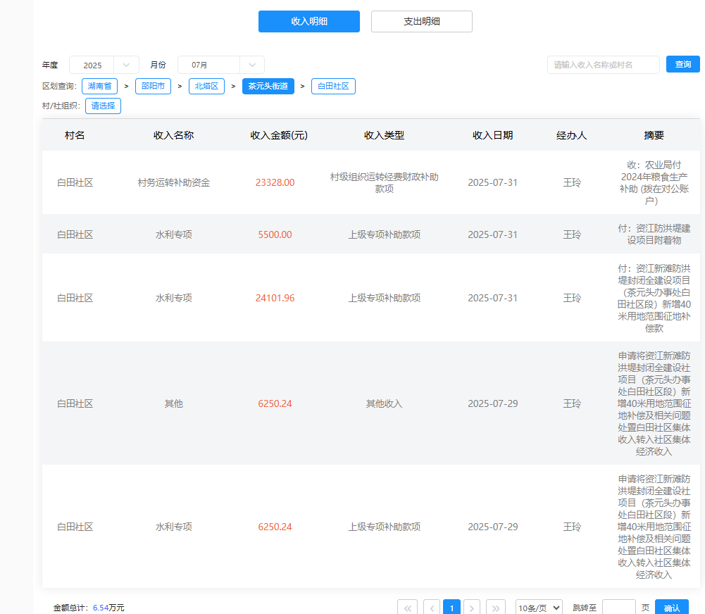Click the 跳转至 page number input
This screenshot has width=705, height=614.
click(618, 608)
